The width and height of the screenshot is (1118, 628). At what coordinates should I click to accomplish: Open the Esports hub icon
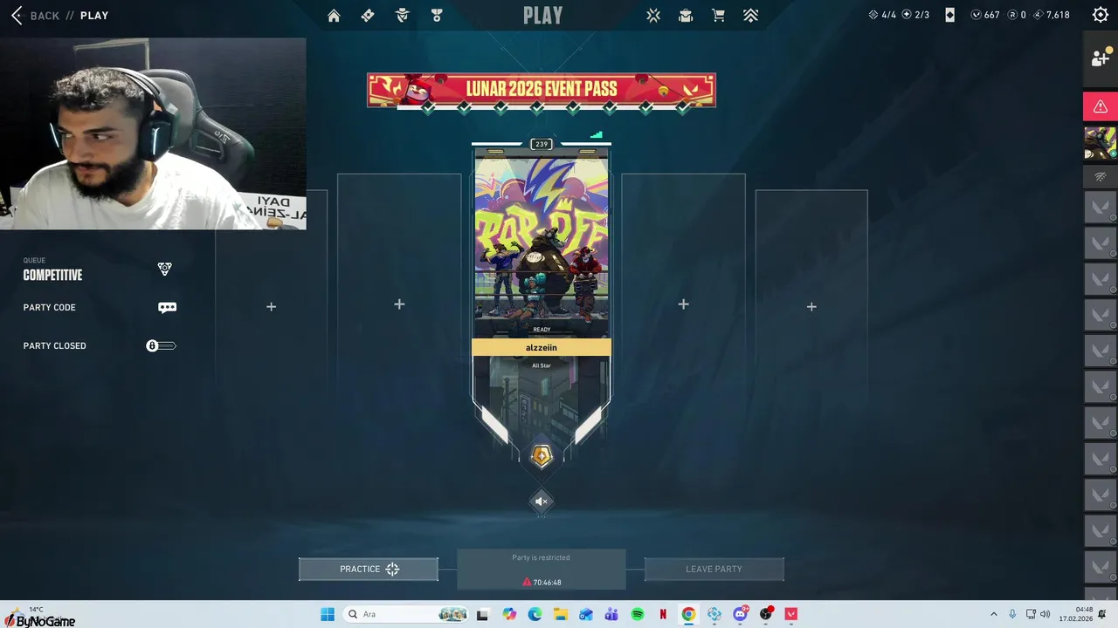[x=653, y=16]
